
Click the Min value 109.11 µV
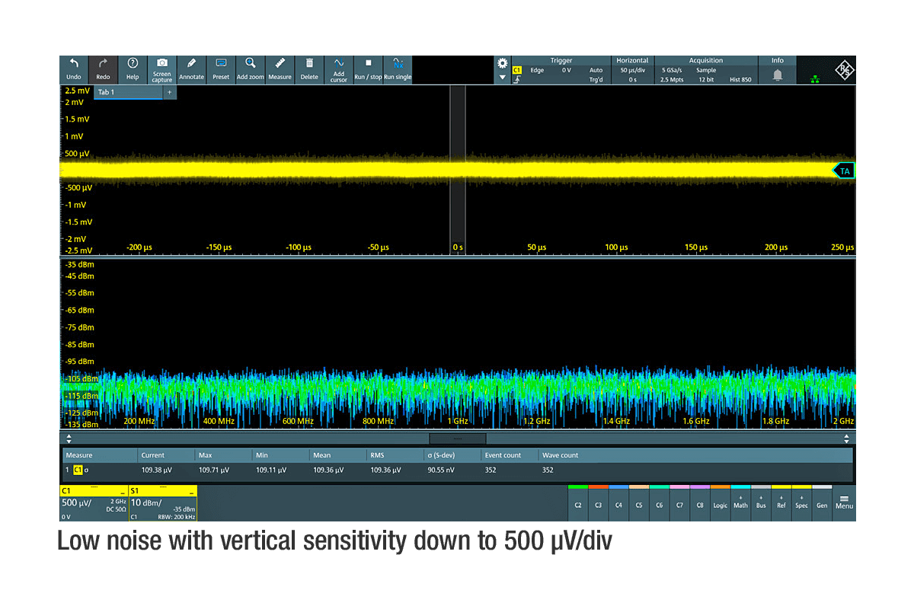point(270,470)
